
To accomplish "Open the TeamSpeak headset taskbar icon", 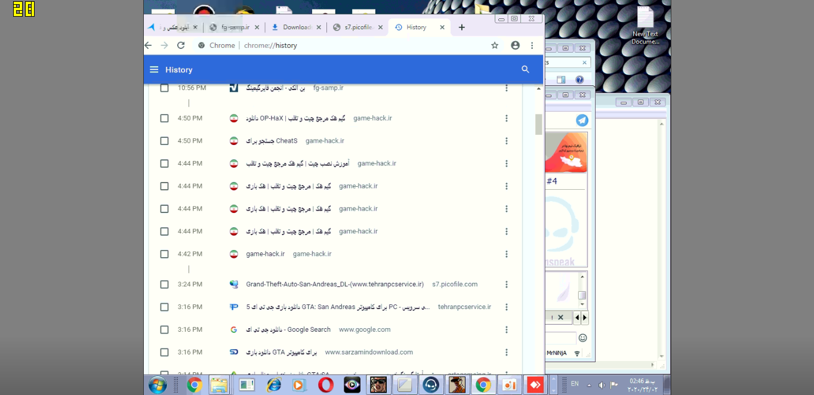I will pos(431,385).
